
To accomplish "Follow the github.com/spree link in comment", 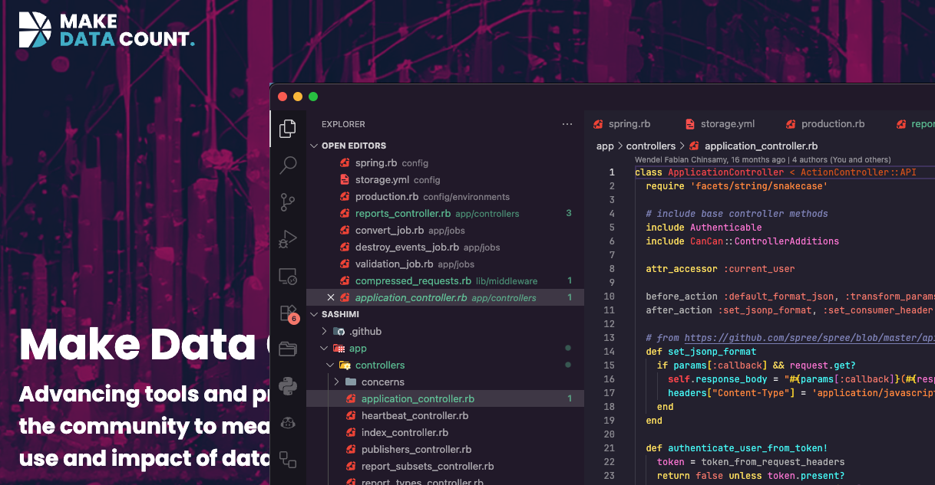I will click(x=809, y=337).
